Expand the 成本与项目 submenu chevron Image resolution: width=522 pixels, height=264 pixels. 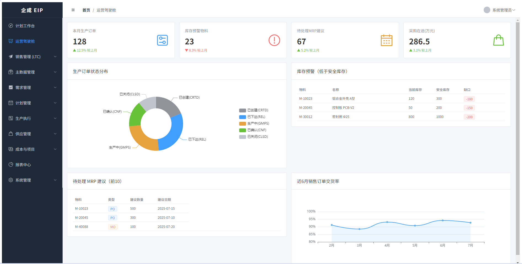click(x=55, y=149)
